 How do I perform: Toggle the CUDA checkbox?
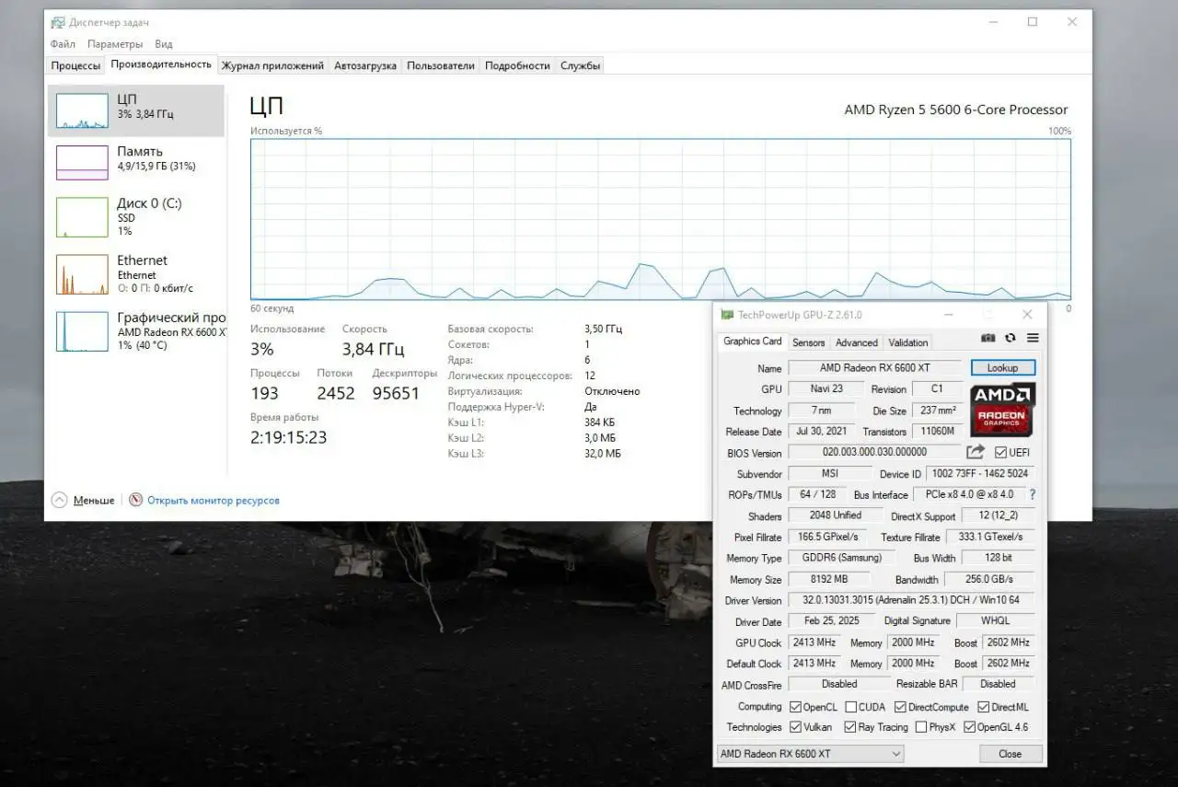(850, 707)
